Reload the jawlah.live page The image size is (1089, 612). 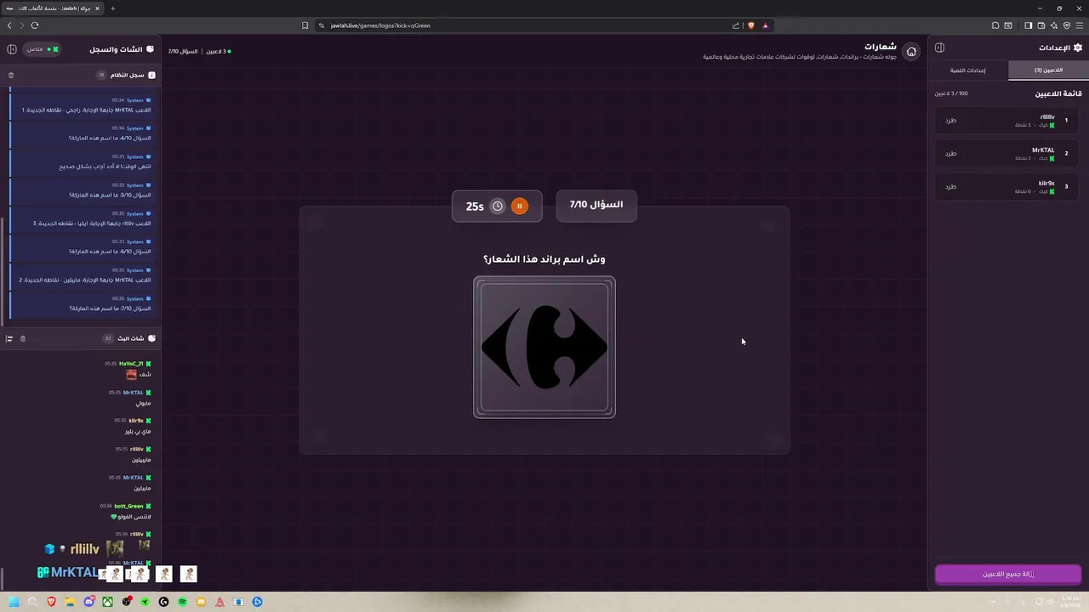[x=35, y=25]
